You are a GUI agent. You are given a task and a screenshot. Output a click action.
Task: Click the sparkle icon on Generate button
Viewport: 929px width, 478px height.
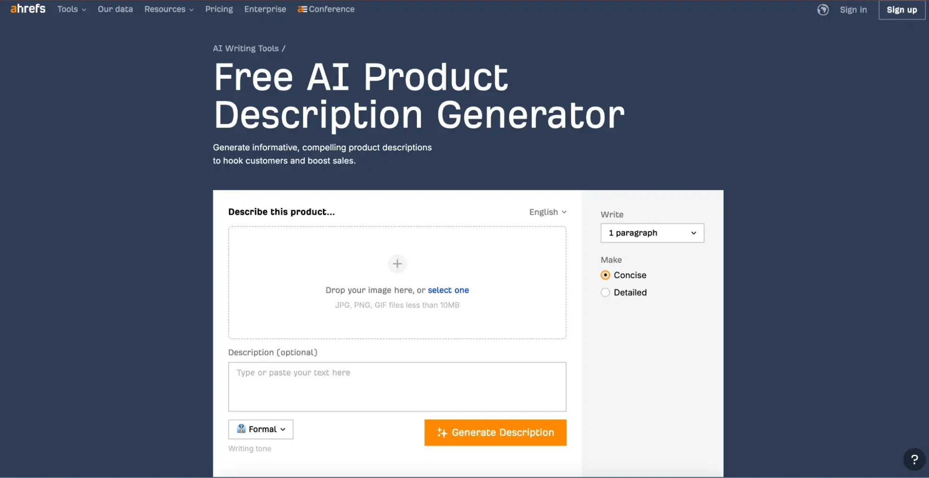point(441,433)
